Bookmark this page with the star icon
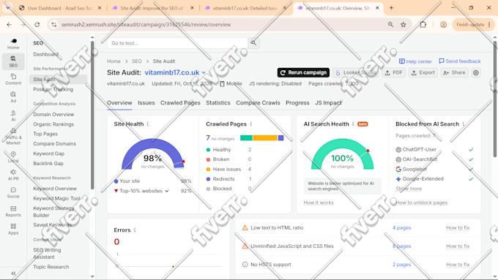 click(403, 24)
